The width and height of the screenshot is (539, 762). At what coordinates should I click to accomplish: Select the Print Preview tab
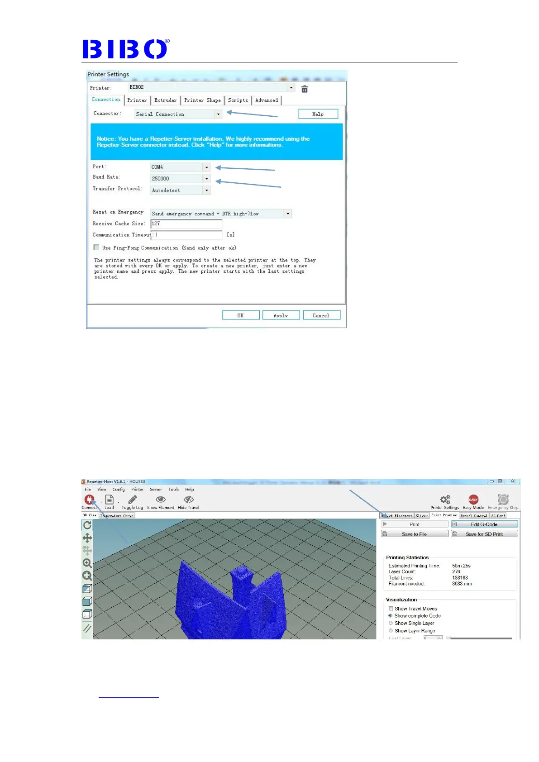[444, 515]
